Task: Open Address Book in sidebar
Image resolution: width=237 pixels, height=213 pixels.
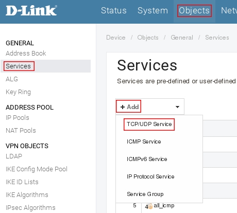Action: (26, 54)
